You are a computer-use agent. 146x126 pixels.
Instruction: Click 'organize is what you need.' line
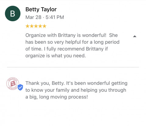[56, 56]
